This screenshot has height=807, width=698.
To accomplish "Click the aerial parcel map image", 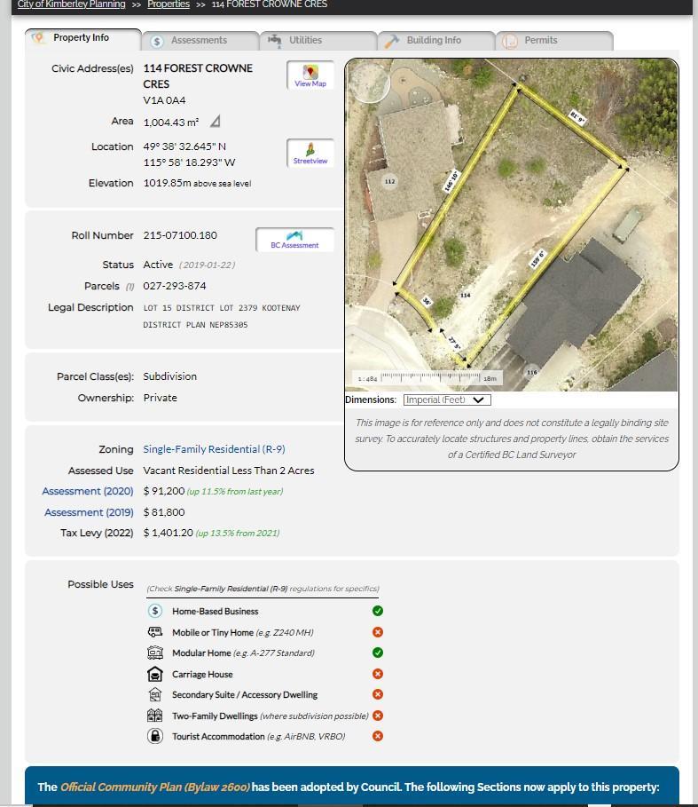I will (x=511, y=225).
